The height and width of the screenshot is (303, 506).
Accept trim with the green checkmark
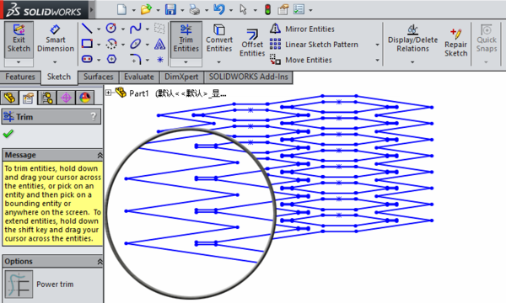pyautogui.click(x=8, y=133)
